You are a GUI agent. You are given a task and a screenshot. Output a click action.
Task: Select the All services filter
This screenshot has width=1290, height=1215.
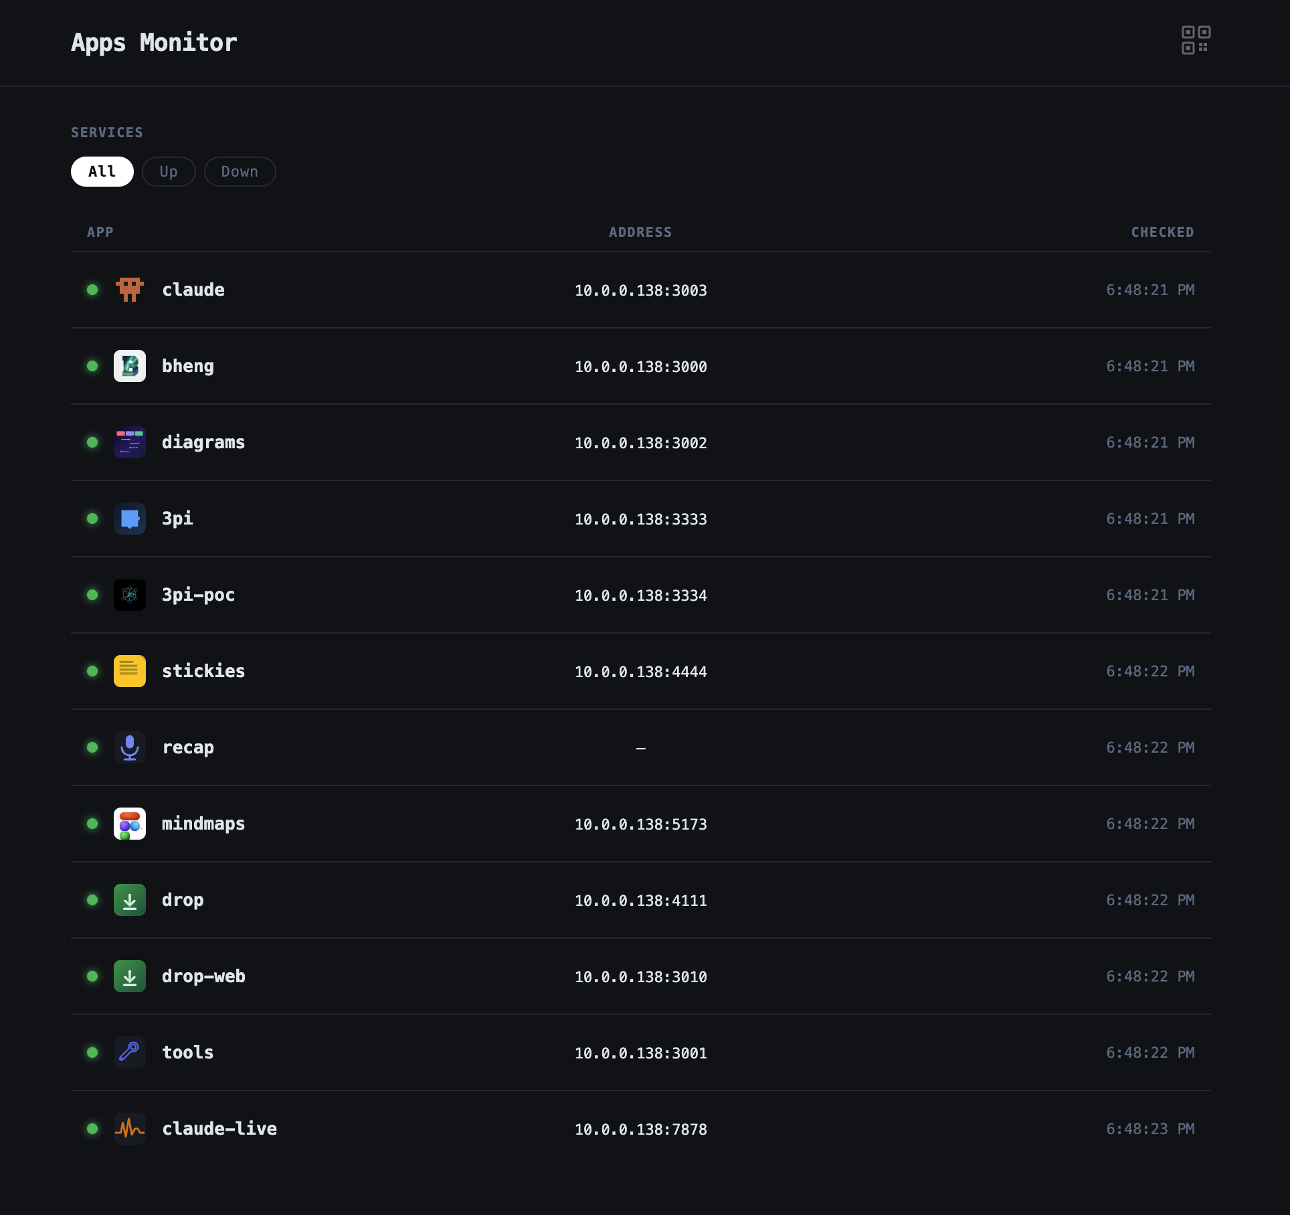coord(102,172)
